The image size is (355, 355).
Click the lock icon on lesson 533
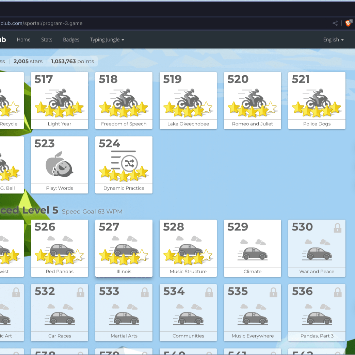[145, 292]
